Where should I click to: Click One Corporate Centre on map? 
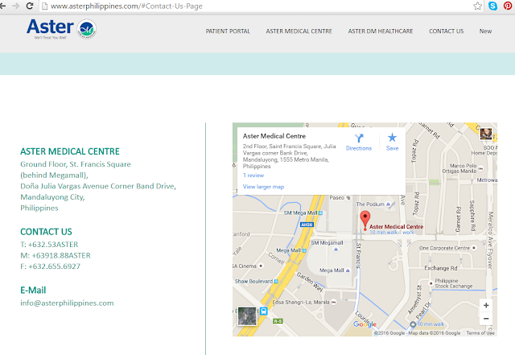click(444, 248)
